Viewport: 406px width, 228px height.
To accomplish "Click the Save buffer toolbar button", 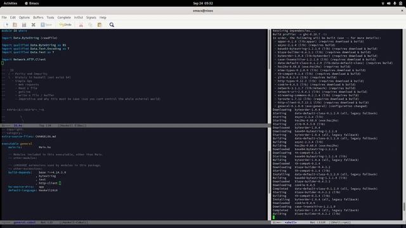I will click(46, 25).
